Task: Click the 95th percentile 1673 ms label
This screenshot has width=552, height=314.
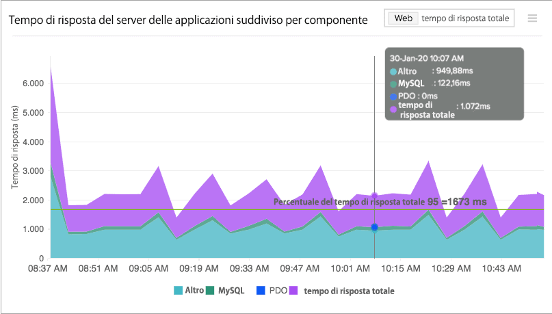Action: coord(380,202)
